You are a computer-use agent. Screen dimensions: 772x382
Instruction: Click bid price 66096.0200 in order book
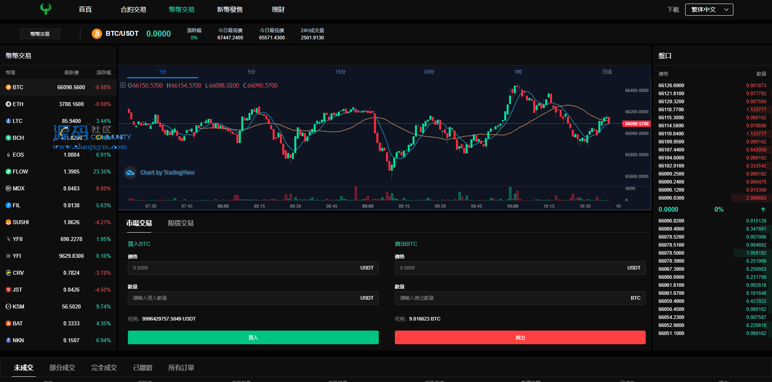pyautogui.click(x=671, y=221)
